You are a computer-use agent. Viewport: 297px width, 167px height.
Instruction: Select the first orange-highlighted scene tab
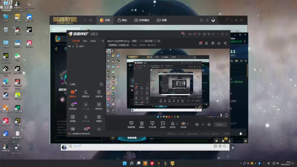(x=76, y=41)
